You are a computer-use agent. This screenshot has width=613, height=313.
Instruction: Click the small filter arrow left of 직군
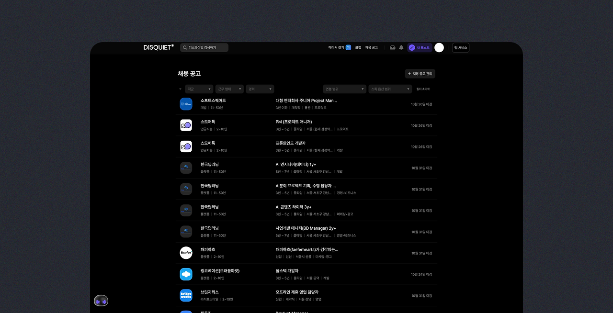coord(180,89)
